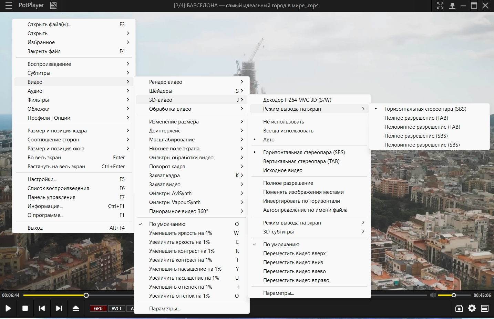Expand the Субтитры submenu

74,73
